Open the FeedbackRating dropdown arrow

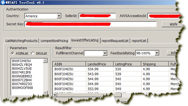click(x=157, y=53)
